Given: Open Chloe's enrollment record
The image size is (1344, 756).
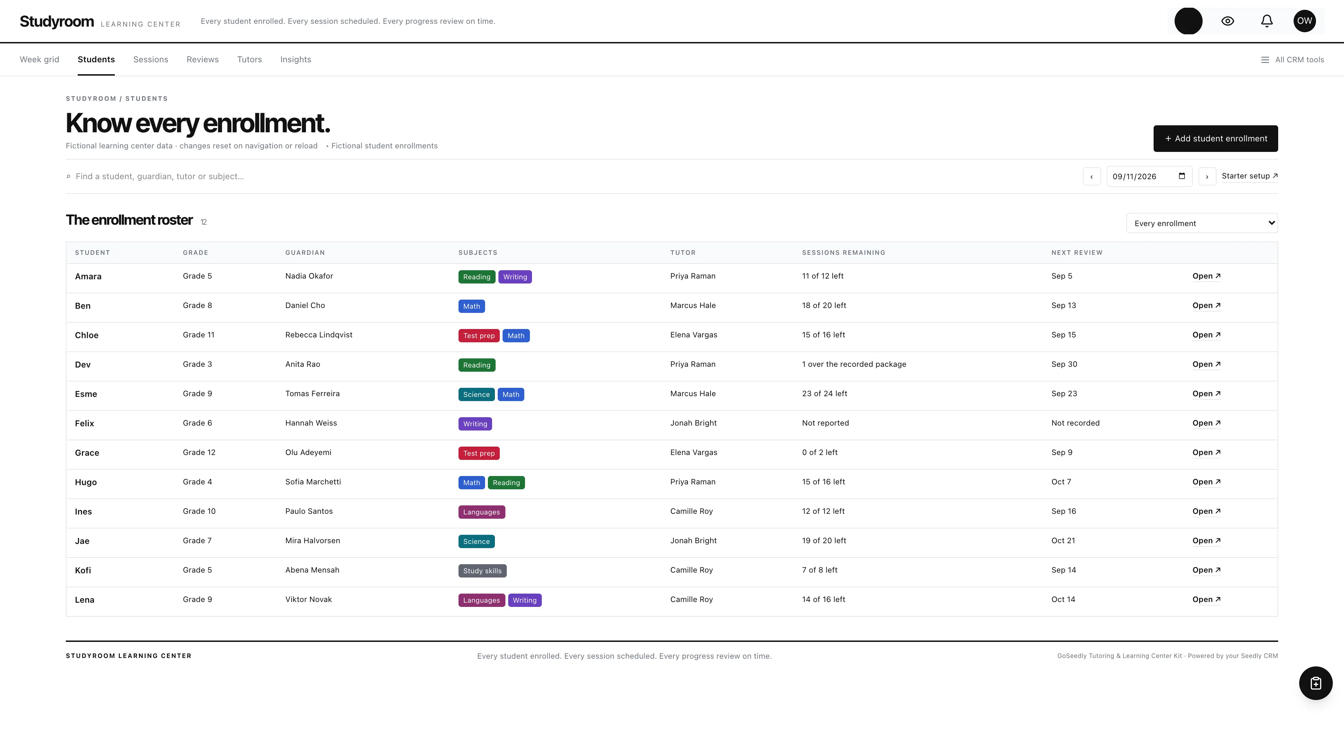Looking at the screenshot, I should point(1206,335).
